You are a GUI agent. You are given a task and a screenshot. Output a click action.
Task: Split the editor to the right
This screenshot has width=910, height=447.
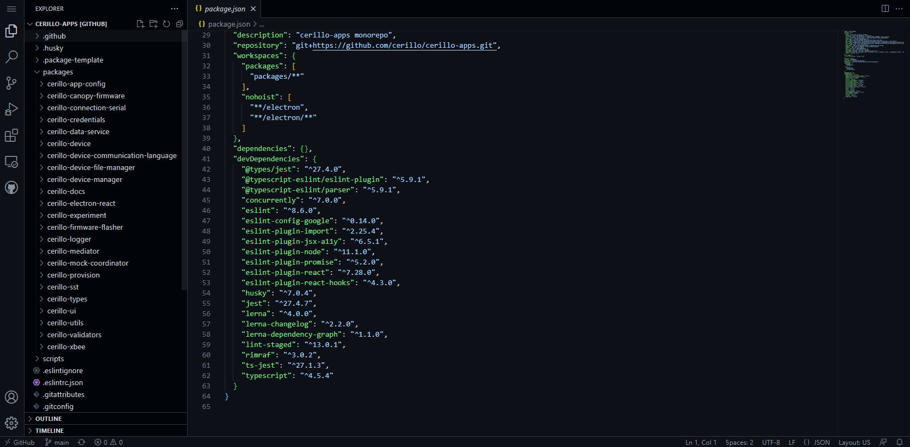(x=885, y=9)
